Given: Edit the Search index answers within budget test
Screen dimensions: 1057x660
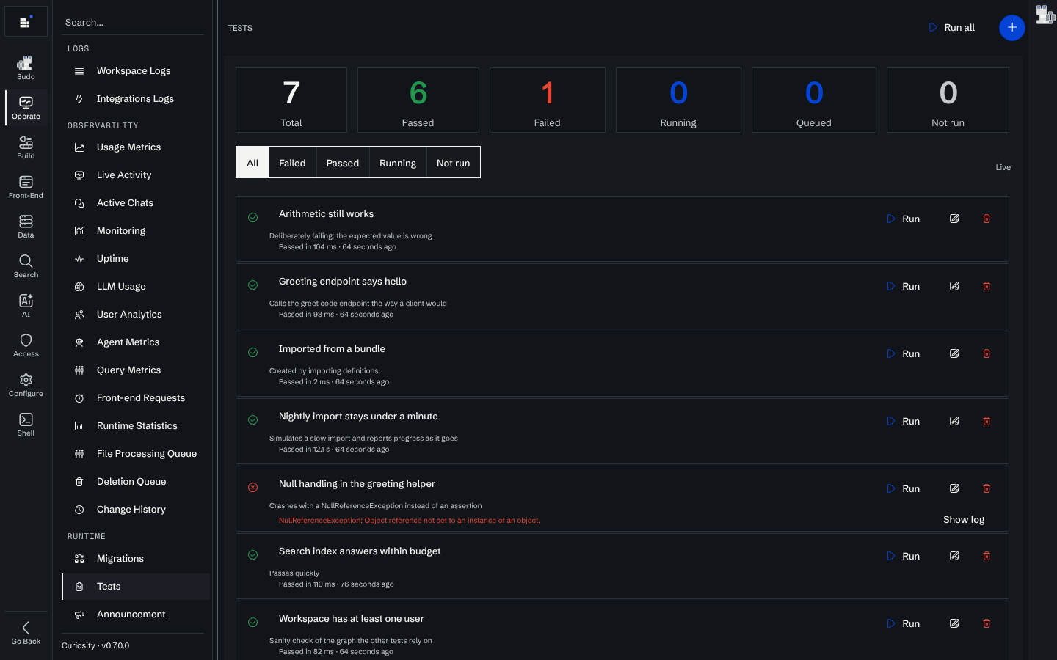Looking at the screenshot, I should coord(954,556).
